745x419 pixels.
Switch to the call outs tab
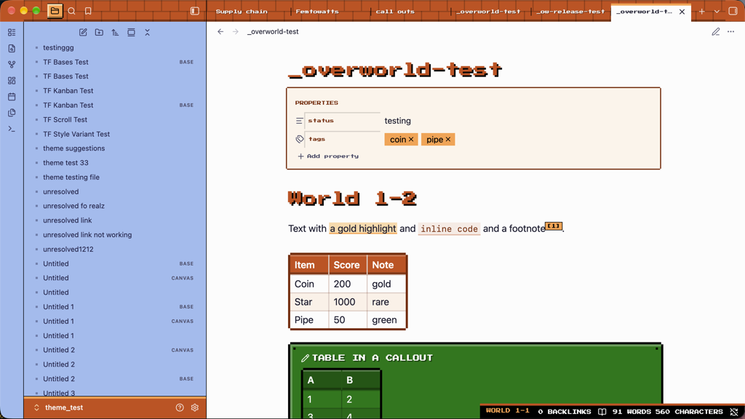pos(395,12)
